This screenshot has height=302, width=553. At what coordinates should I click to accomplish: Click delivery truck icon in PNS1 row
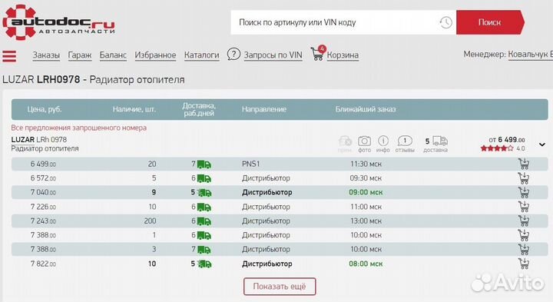coord(204,164)
